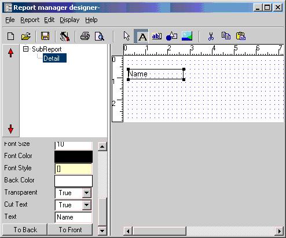Click the New report icon
The width and height of the screenshot is (286, 238).
pyautogui.click(x=10, y=36)
